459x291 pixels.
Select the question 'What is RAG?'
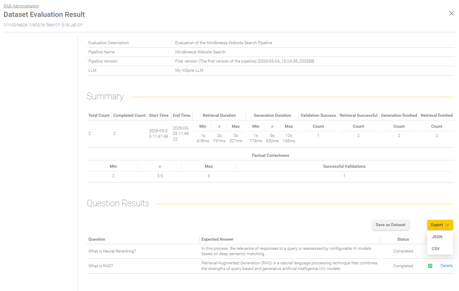pos(101,266)
